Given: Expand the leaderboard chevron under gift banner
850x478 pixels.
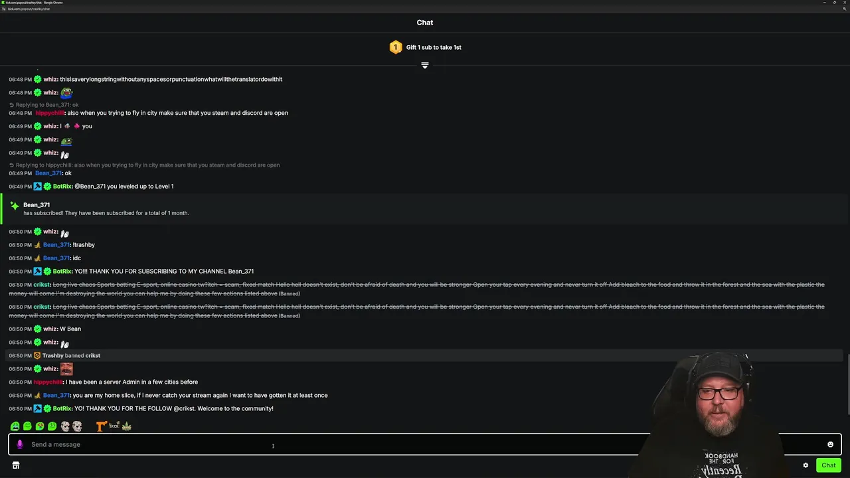Looking at the screenshot, I should 425,65.
